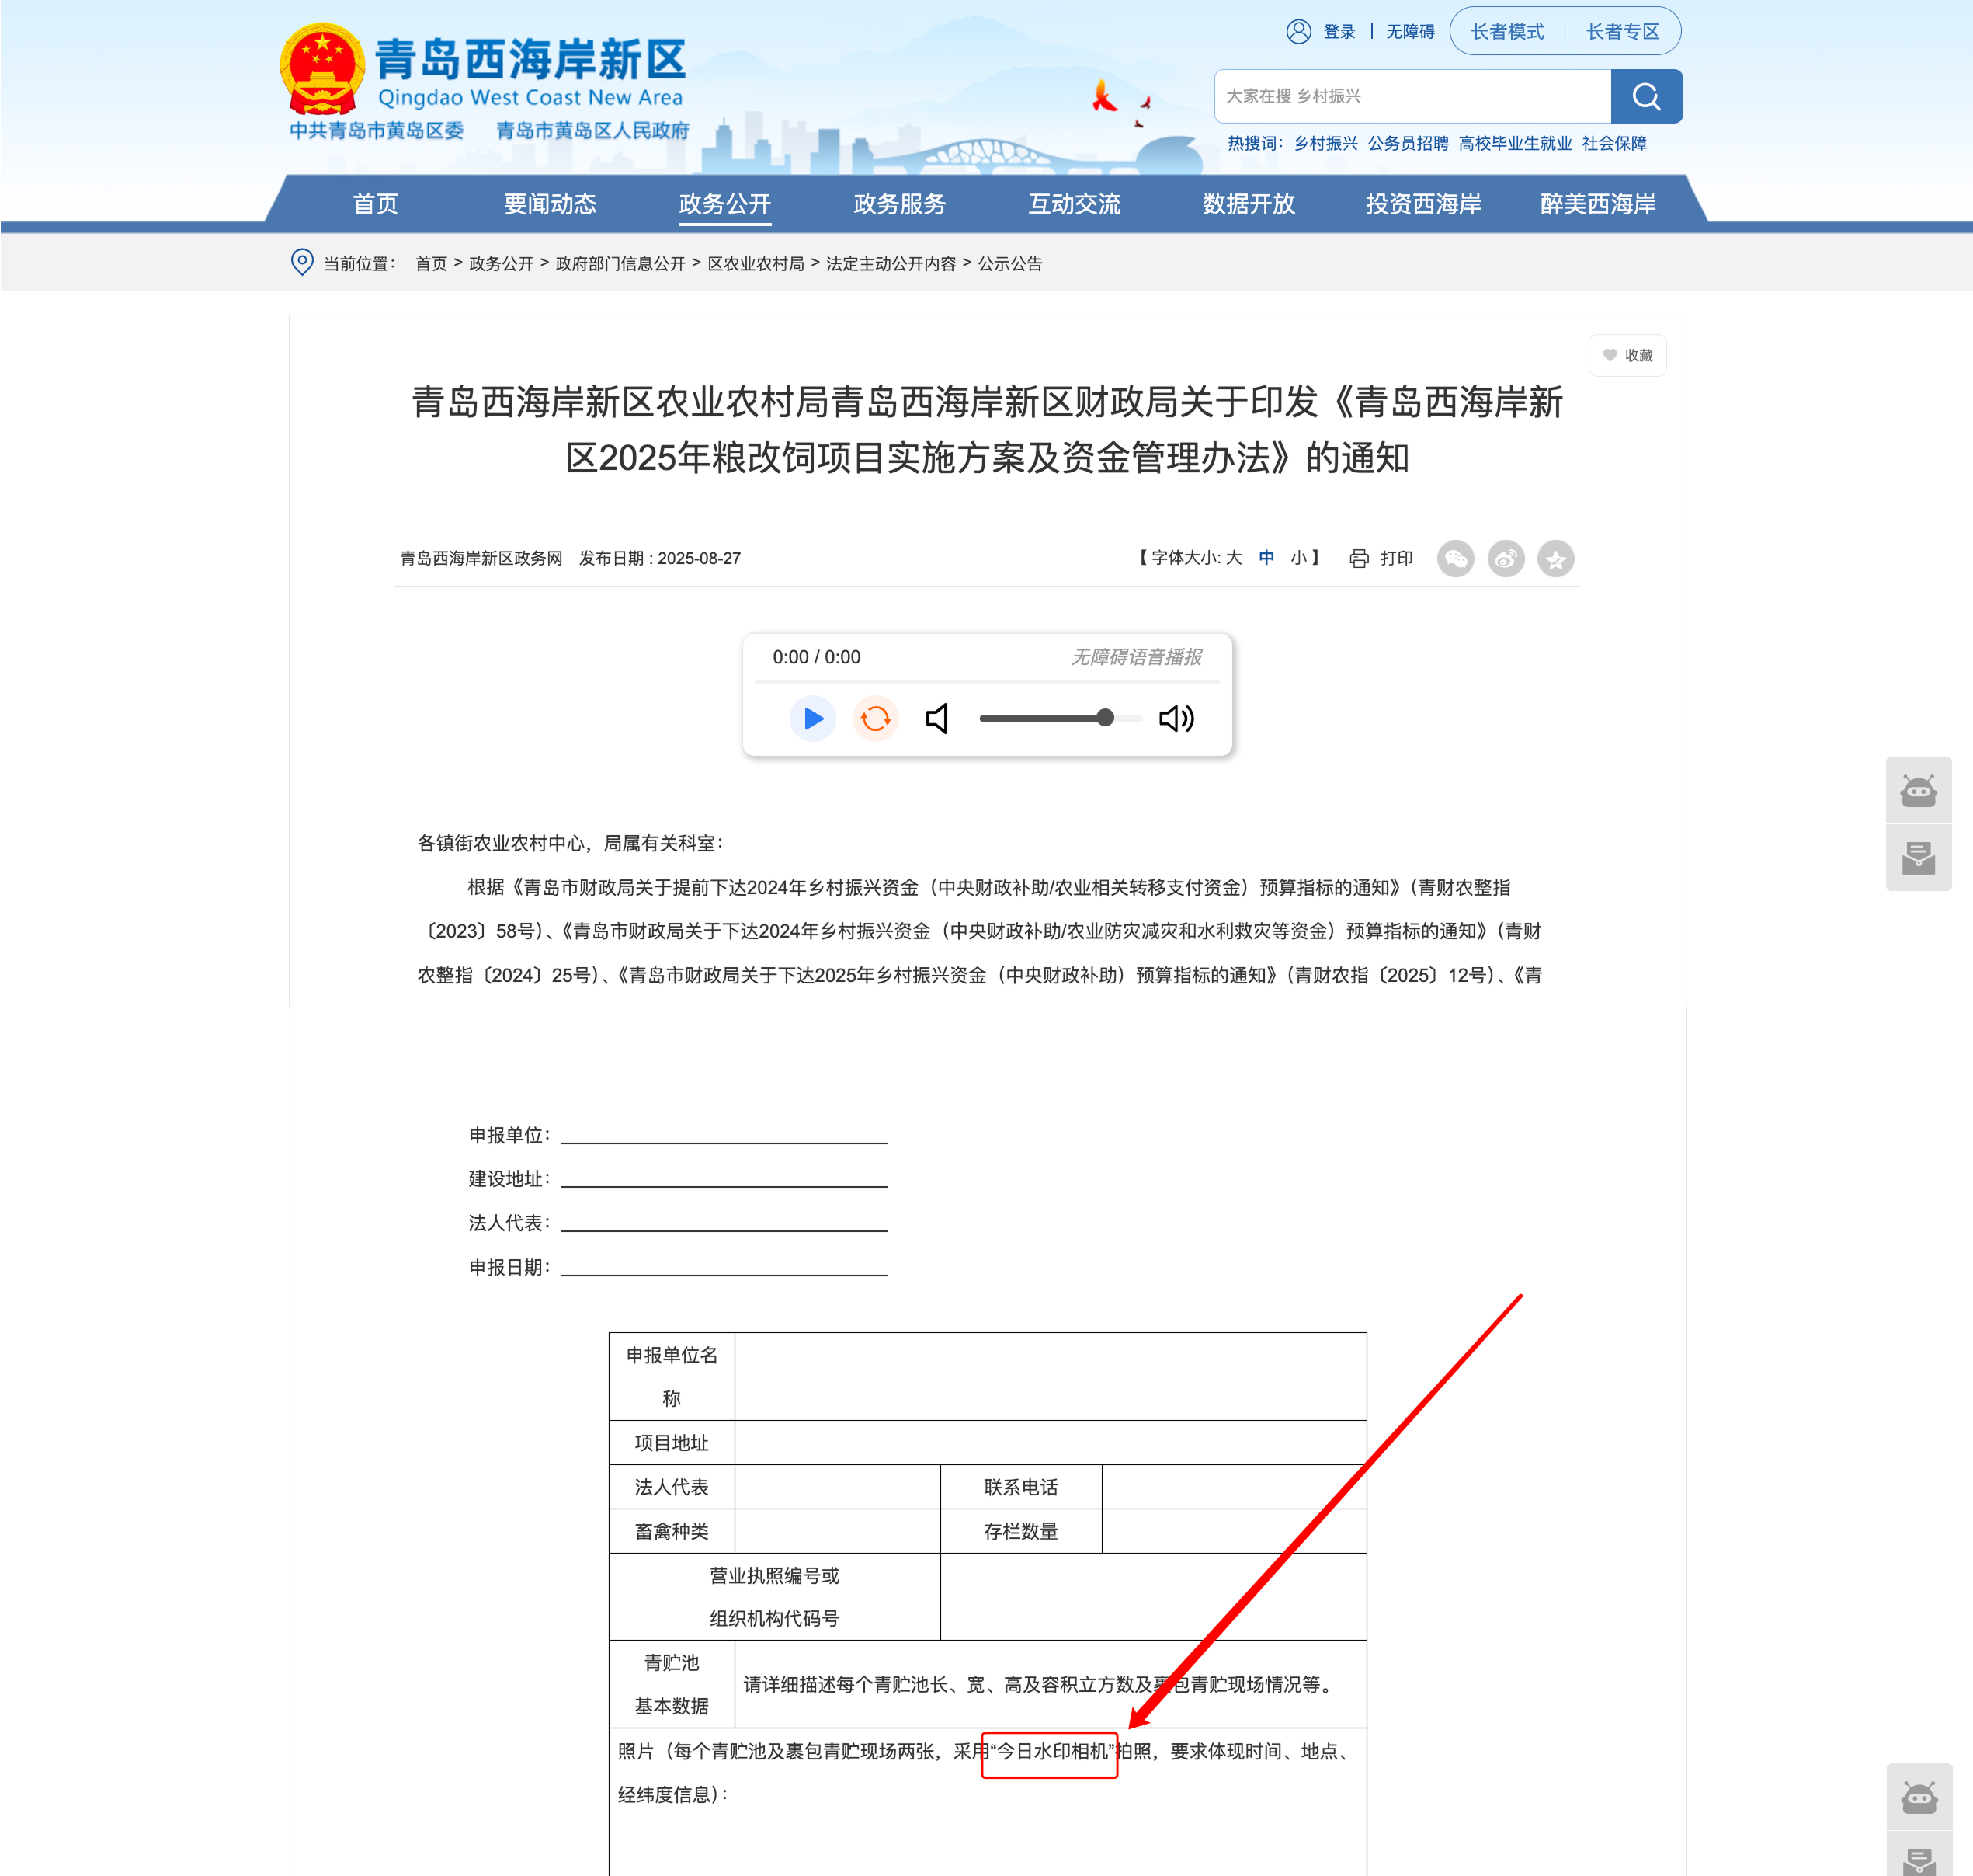
Task: Click the 收藏 favorite button
Action: 1627,355
